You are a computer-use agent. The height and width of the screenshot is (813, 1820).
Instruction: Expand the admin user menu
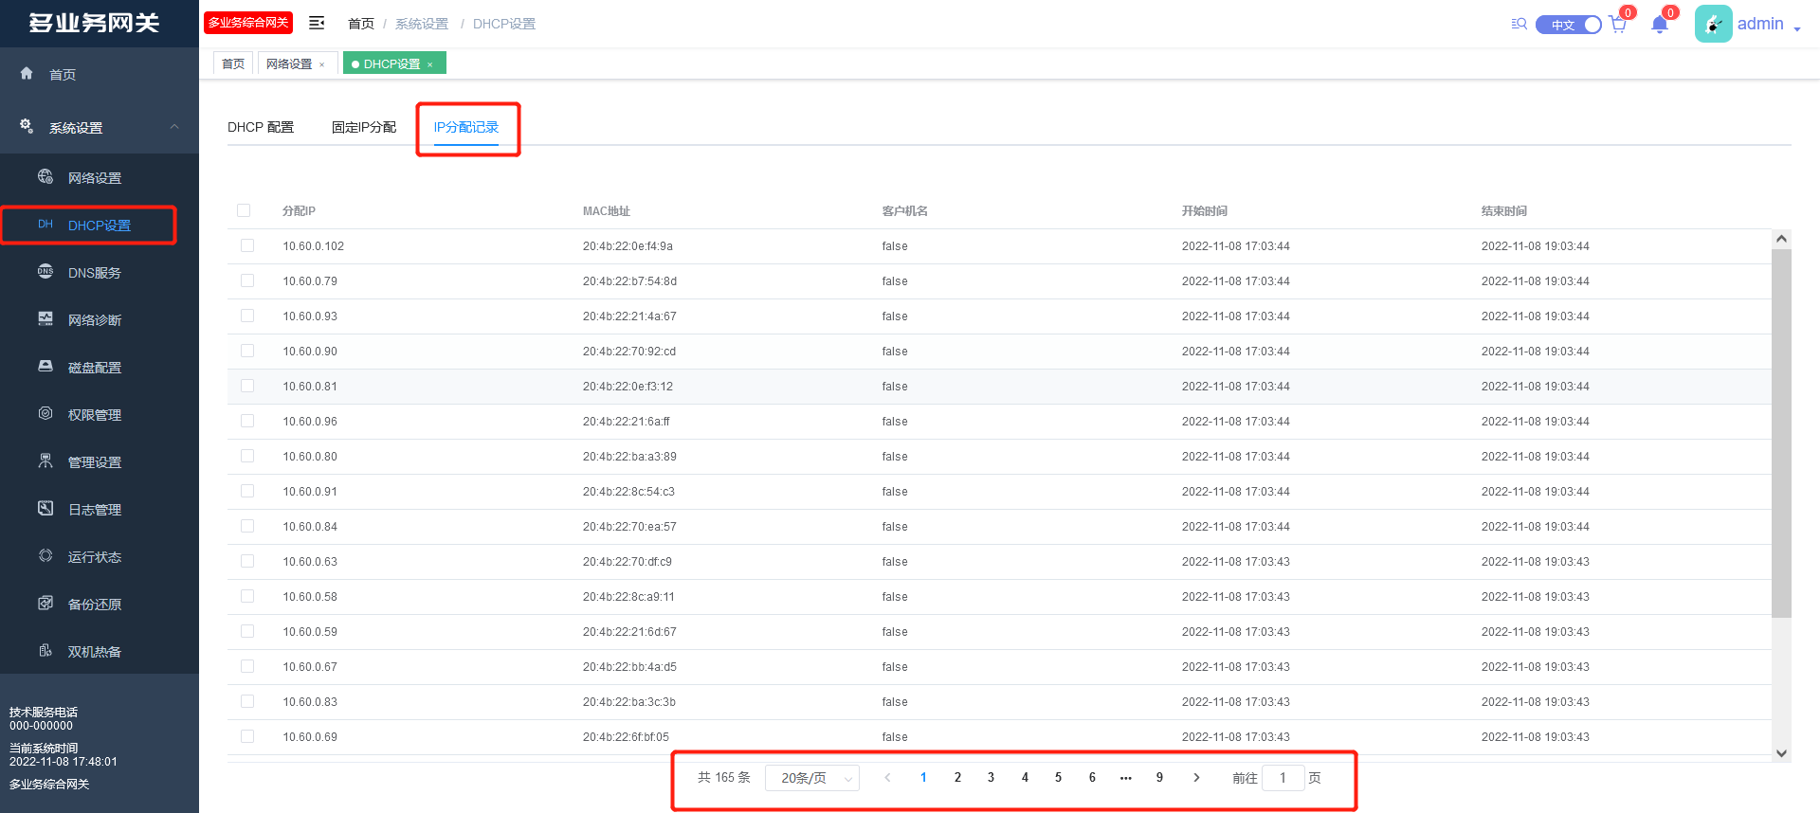(x=1767, y=25)
